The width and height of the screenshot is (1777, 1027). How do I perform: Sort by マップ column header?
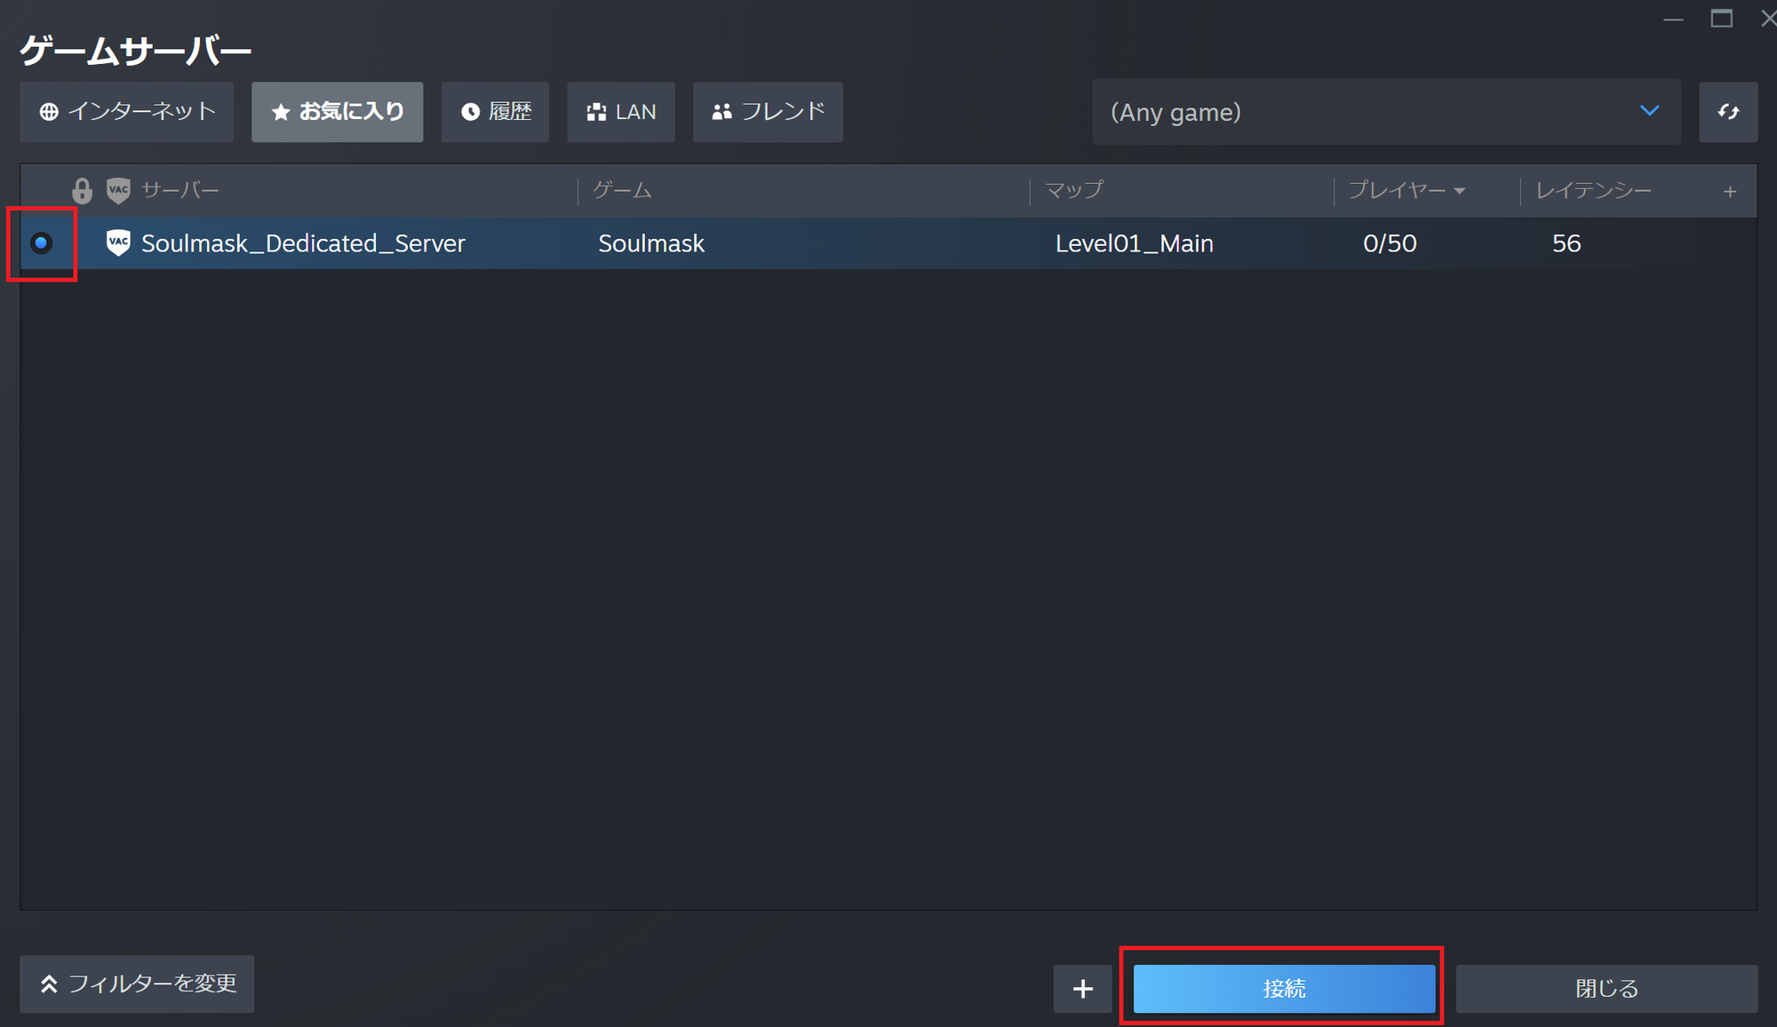point(1074,190)
